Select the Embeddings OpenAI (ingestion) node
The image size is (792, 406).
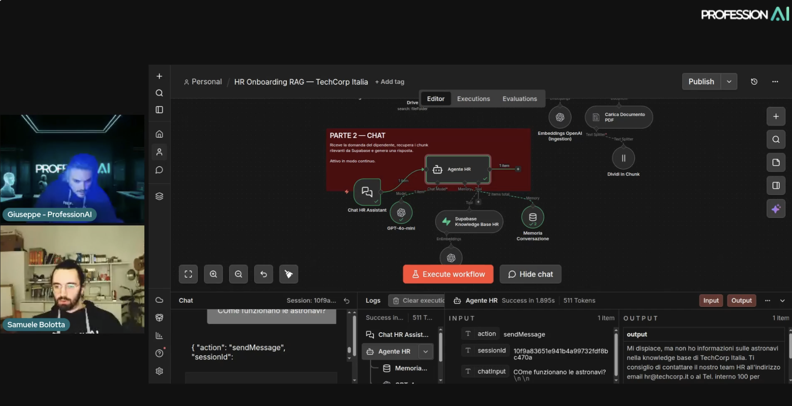pos(560,117)
